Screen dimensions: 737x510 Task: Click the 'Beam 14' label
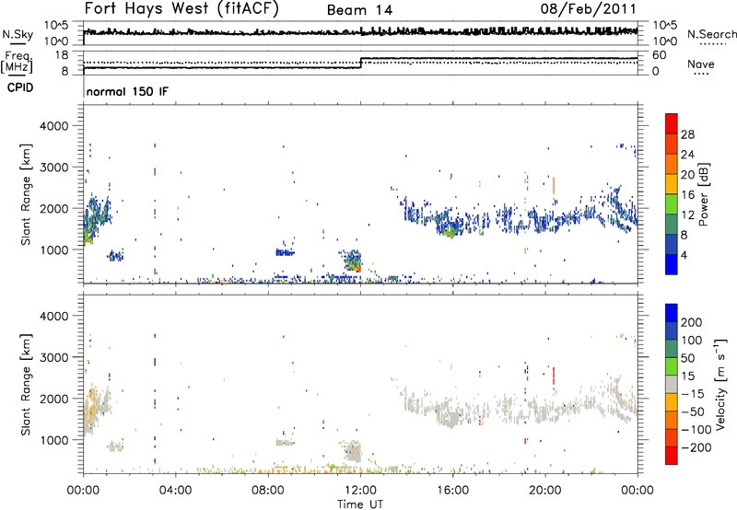click(x=359, y=10)
